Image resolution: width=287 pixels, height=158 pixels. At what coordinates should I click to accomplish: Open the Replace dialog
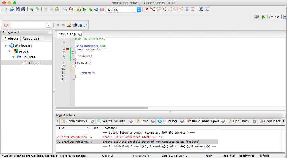point(71,9)
